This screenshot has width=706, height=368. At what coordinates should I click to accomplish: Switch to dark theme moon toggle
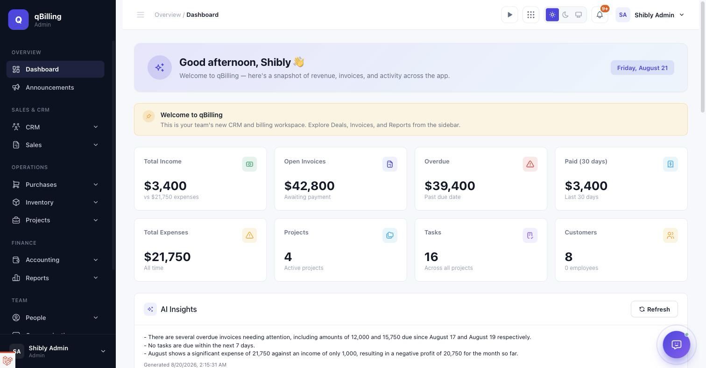click(x=565, y=15)
